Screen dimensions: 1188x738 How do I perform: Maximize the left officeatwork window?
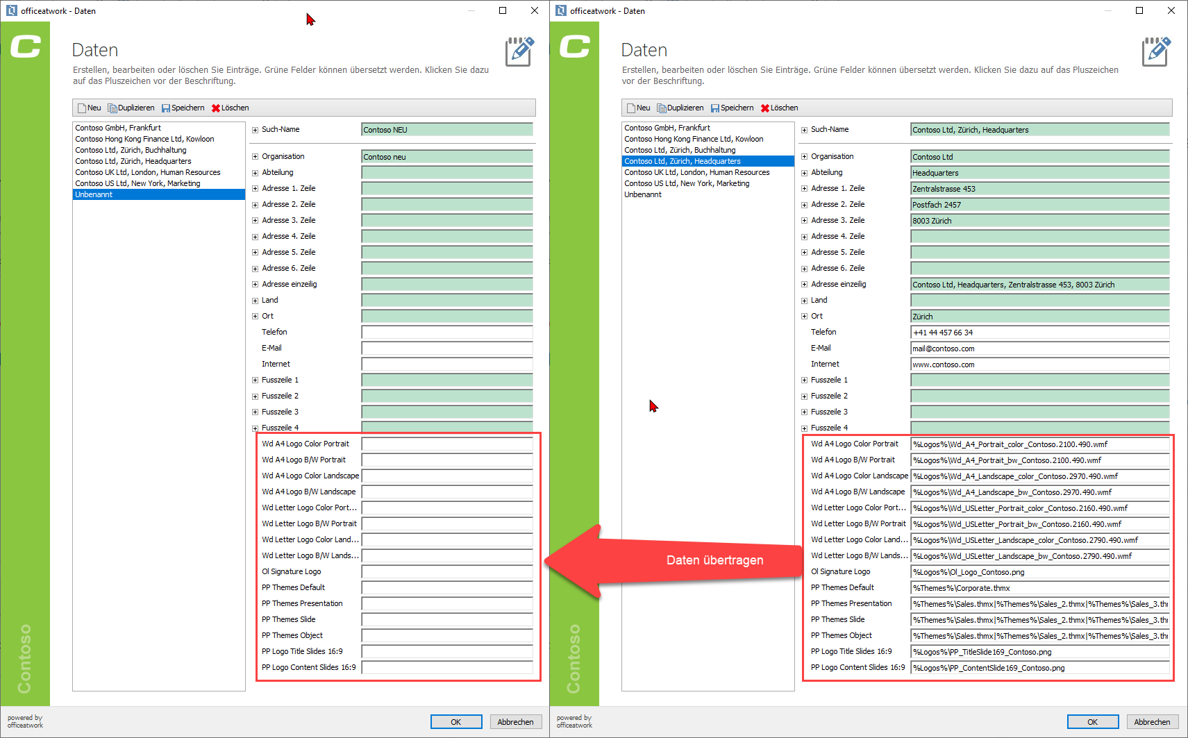coord(503,10)
